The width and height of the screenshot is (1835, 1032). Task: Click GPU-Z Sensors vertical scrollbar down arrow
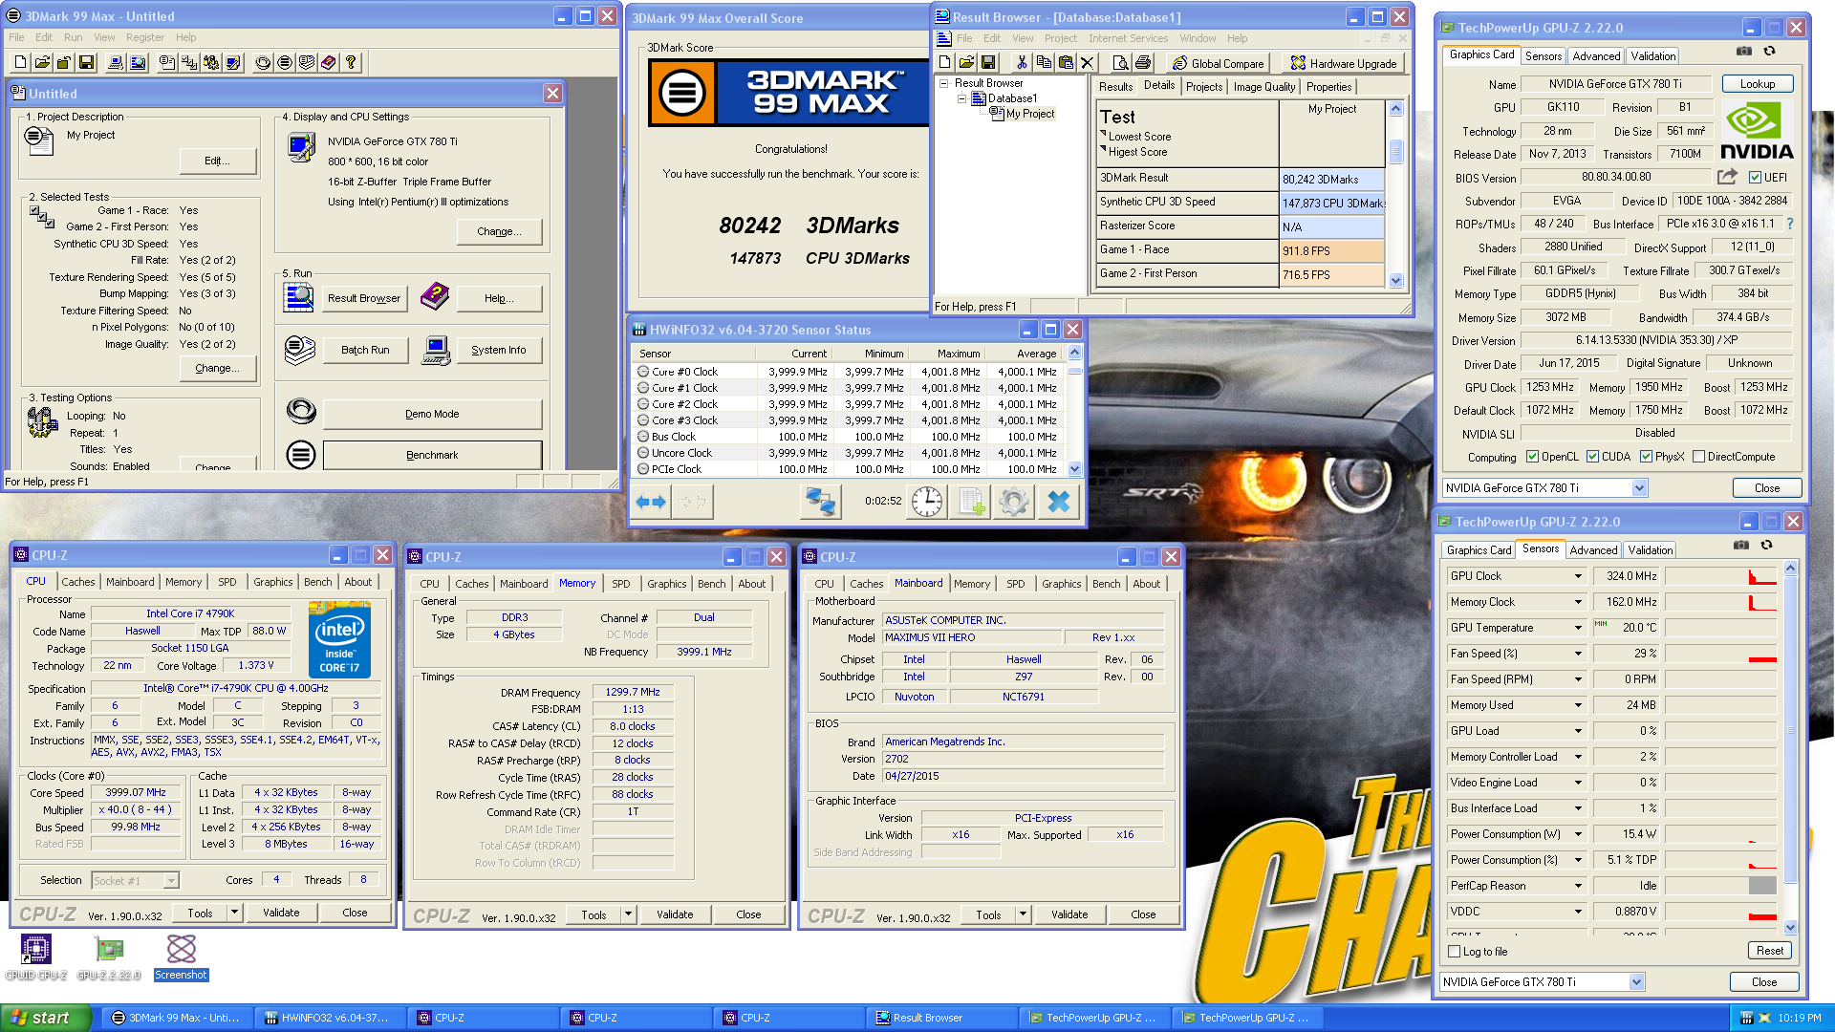click(1790, 927)
